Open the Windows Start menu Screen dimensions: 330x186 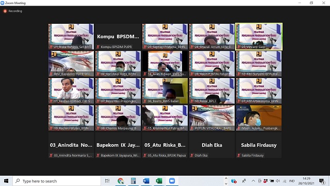click(6, 181)
